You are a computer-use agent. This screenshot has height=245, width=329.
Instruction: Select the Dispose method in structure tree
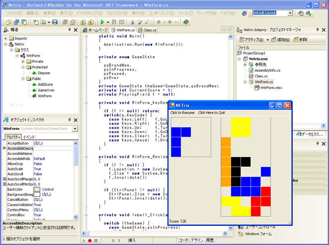coord(44,73)
